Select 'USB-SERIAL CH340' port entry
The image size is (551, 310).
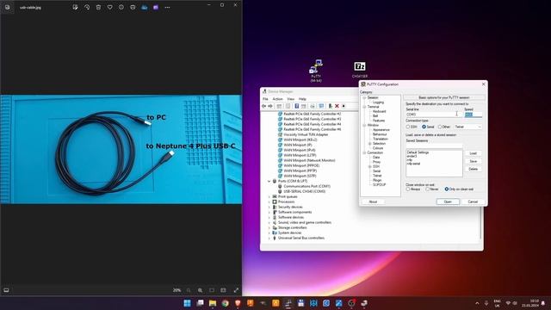tap(304, 191)
